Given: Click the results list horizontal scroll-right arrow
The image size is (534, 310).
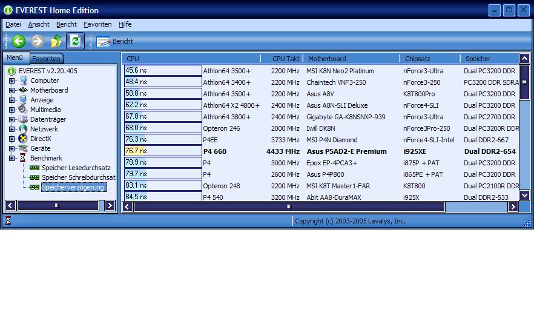Looking at the screenshot, I should pyautogui.click(x=513, y=206).
